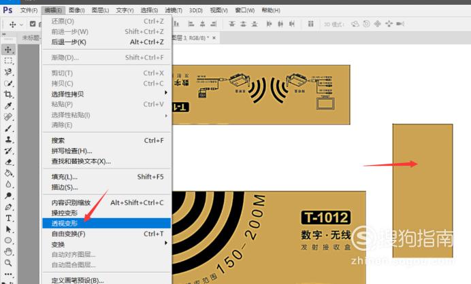Select the Quick Selection tool
This screenshot has width=471, height=284.
[8, 84]
